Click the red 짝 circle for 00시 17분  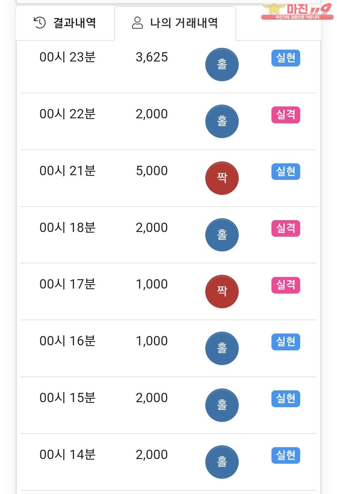point(222,291)
